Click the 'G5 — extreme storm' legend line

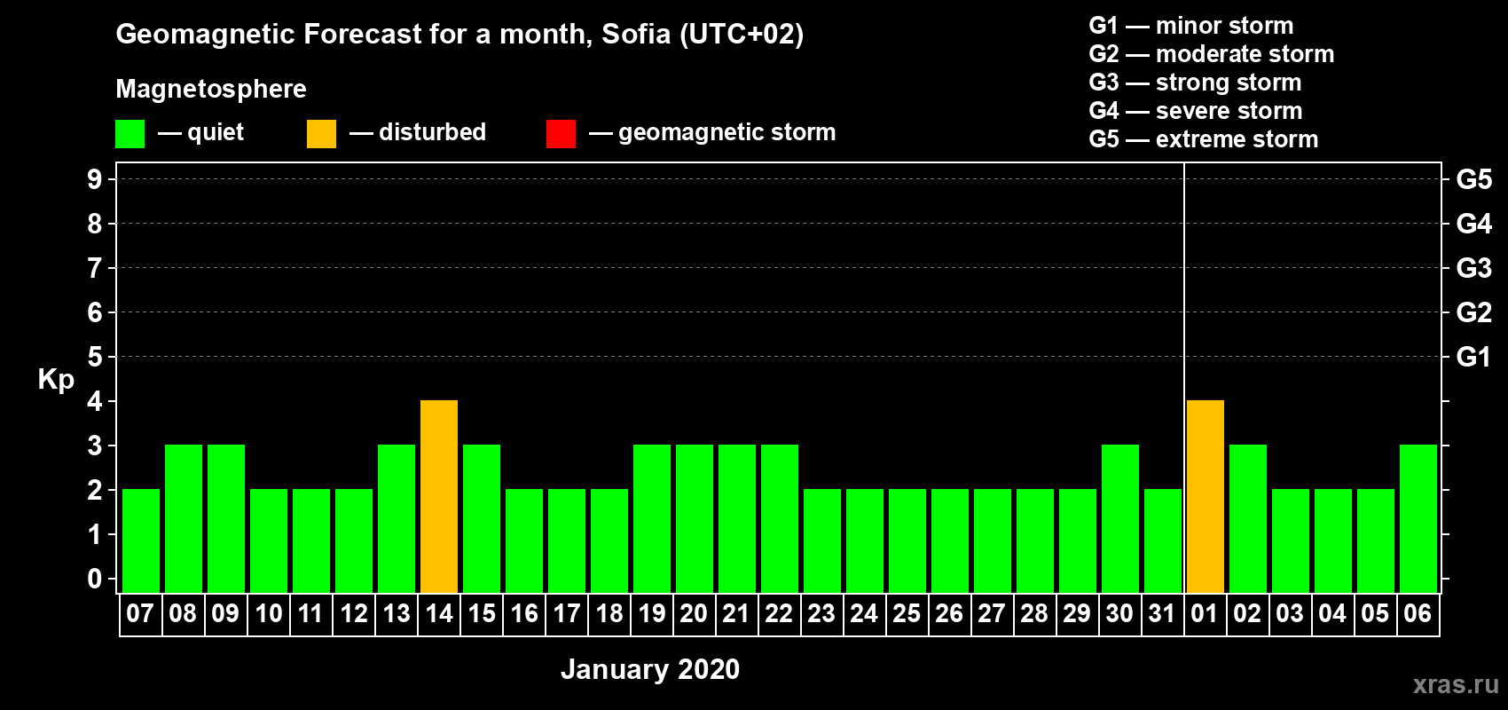[1204, 139]
